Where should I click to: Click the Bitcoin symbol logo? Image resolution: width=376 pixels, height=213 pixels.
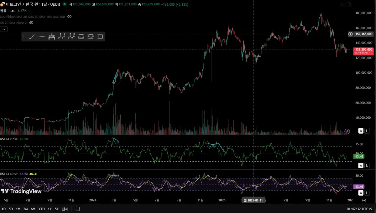(x=3, y=4)
